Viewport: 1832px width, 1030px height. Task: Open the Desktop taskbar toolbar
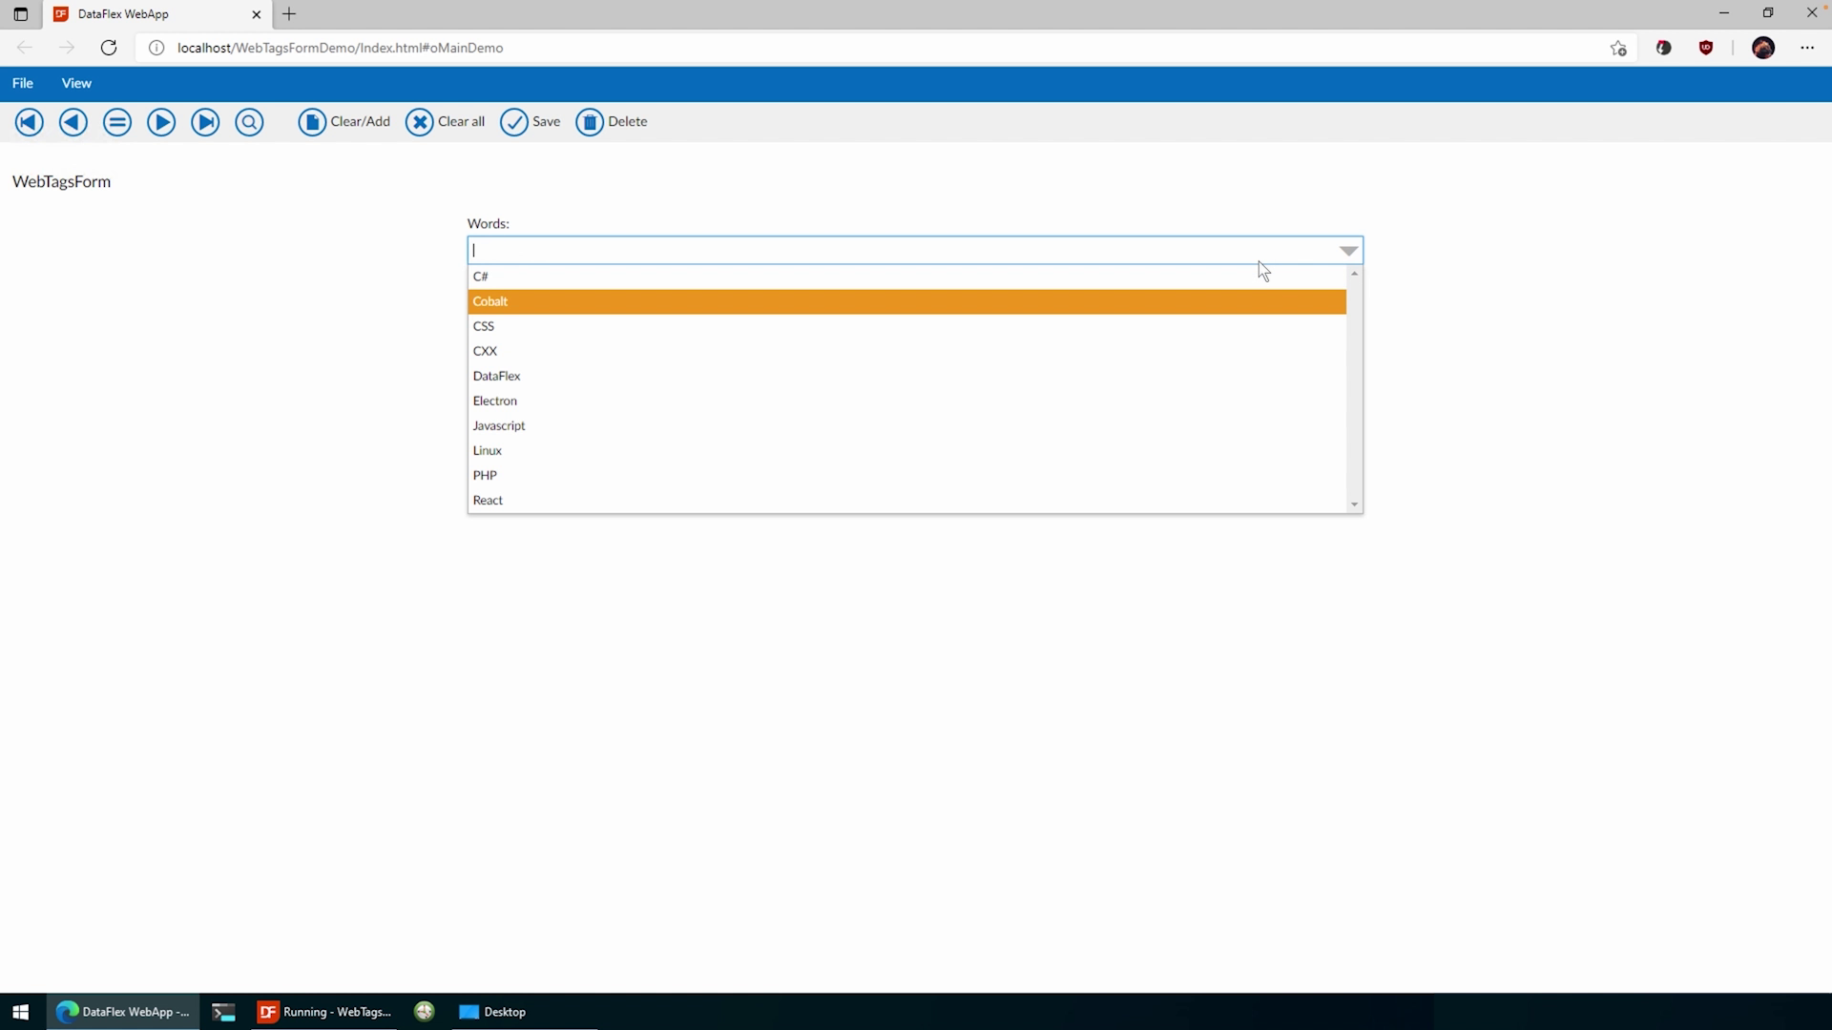tap(492, 1012)
